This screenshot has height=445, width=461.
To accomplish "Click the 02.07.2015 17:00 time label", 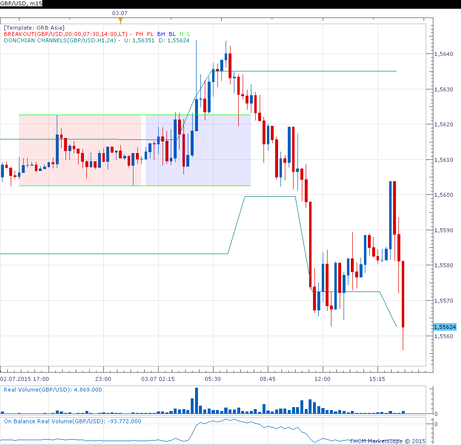I will click(25, 379).
